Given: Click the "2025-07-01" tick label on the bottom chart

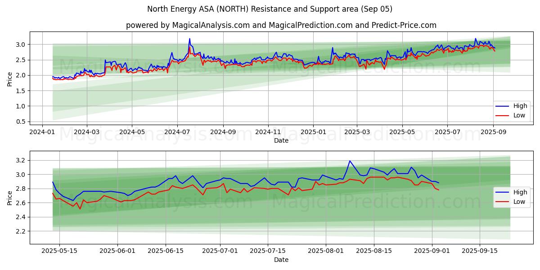Looking at the screenshot, I should (x=220, y=251).
